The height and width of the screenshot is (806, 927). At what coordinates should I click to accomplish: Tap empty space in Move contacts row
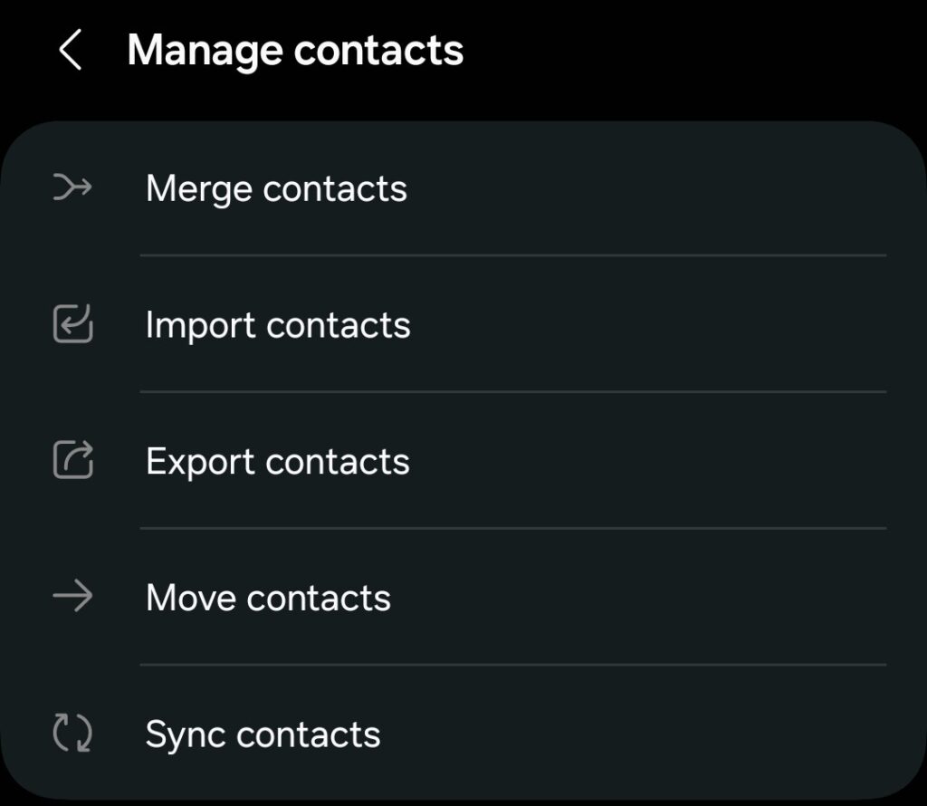[652, 597]
